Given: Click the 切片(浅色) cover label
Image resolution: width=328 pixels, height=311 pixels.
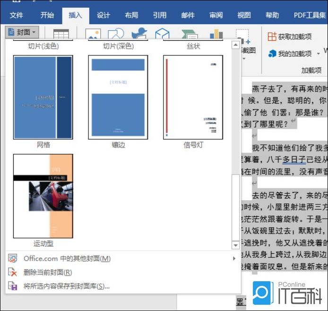Looking at the screenshot, I should tap(43, 46).
